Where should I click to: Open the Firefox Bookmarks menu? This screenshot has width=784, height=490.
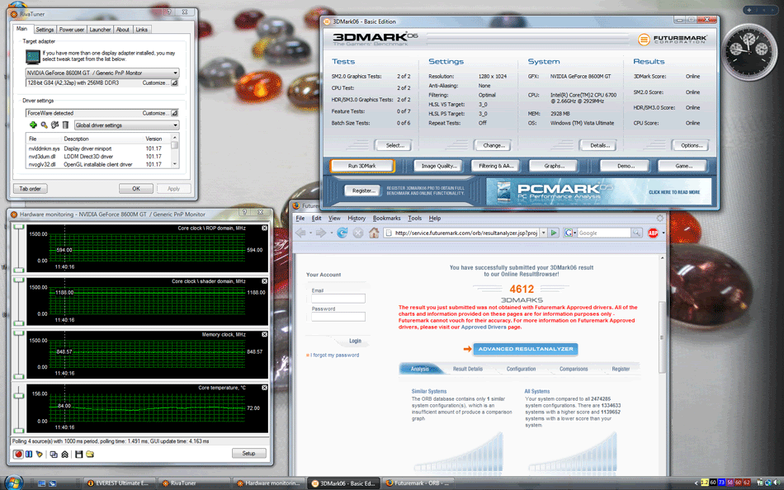[386, 219]
